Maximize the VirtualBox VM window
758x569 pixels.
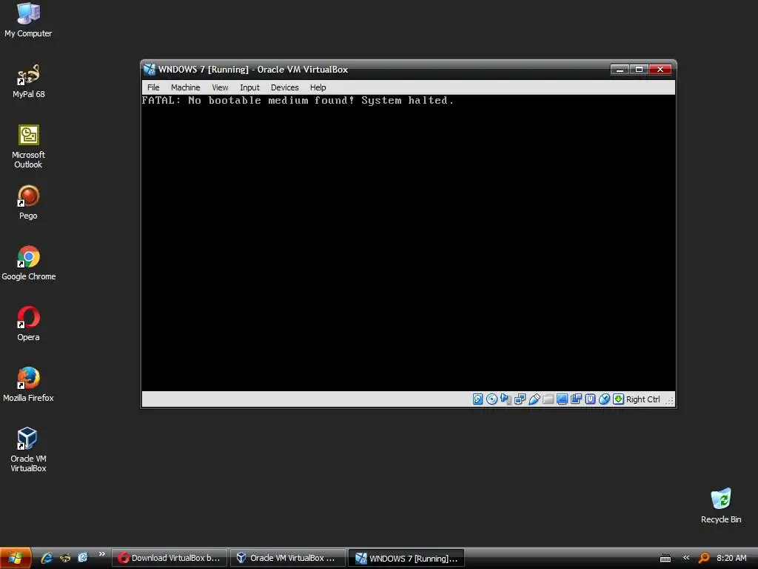pyautogui.click(x=639, y=69)
